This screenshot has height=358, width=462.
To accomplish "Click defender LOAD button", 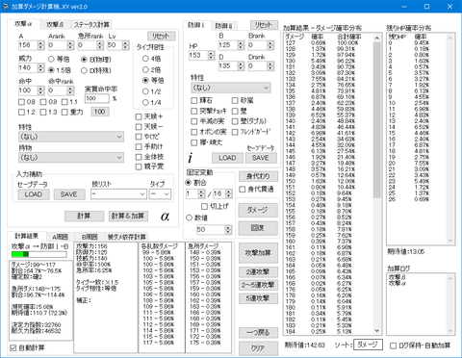I will tap(227, 158).
